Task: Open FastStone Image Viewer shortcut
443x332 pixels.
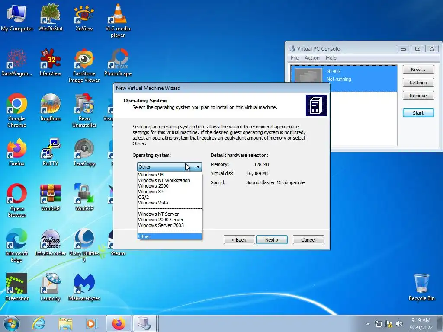Action: 84,66
